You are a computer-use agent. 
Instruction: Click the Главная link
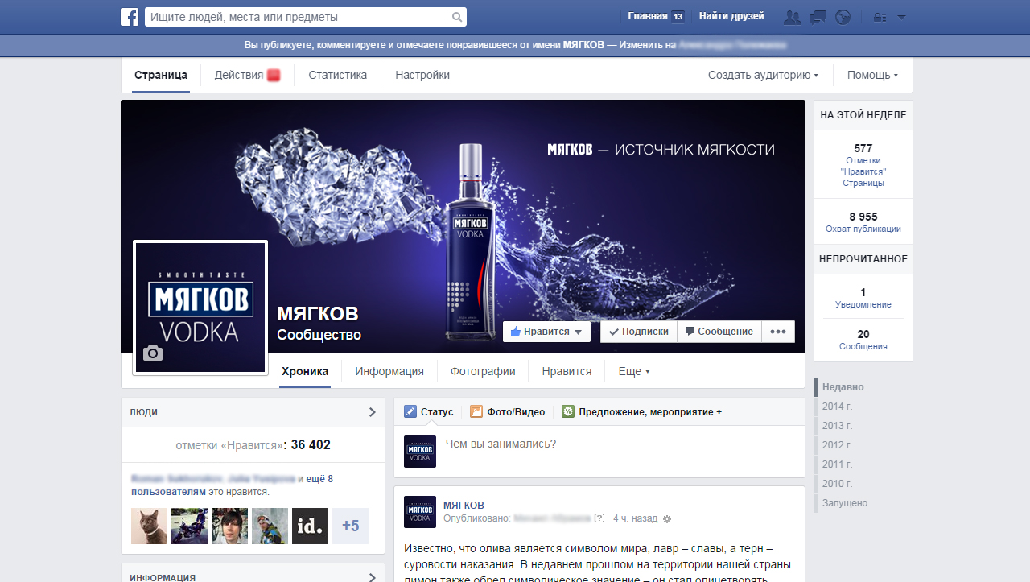click(x=648, y=16)
